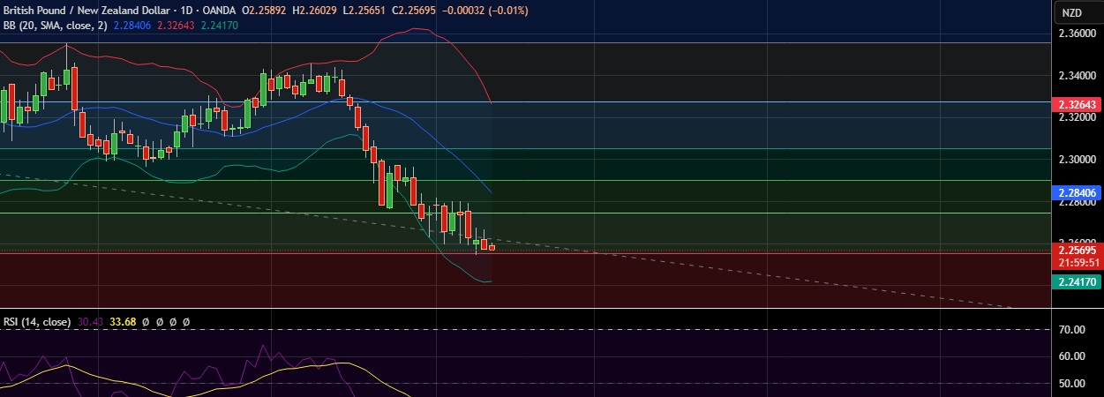Click the 60.00 RSI scale label
1104x397 pixels.
click(1071, 356)
